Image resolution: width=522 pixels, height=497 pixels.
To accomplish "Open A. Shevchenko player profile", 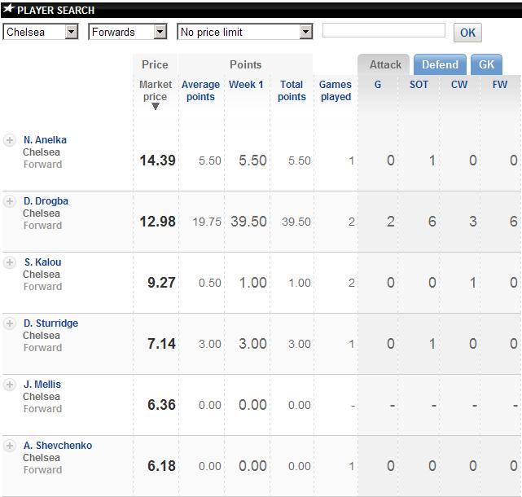I will pyautogui.click(x=58, y=446).
